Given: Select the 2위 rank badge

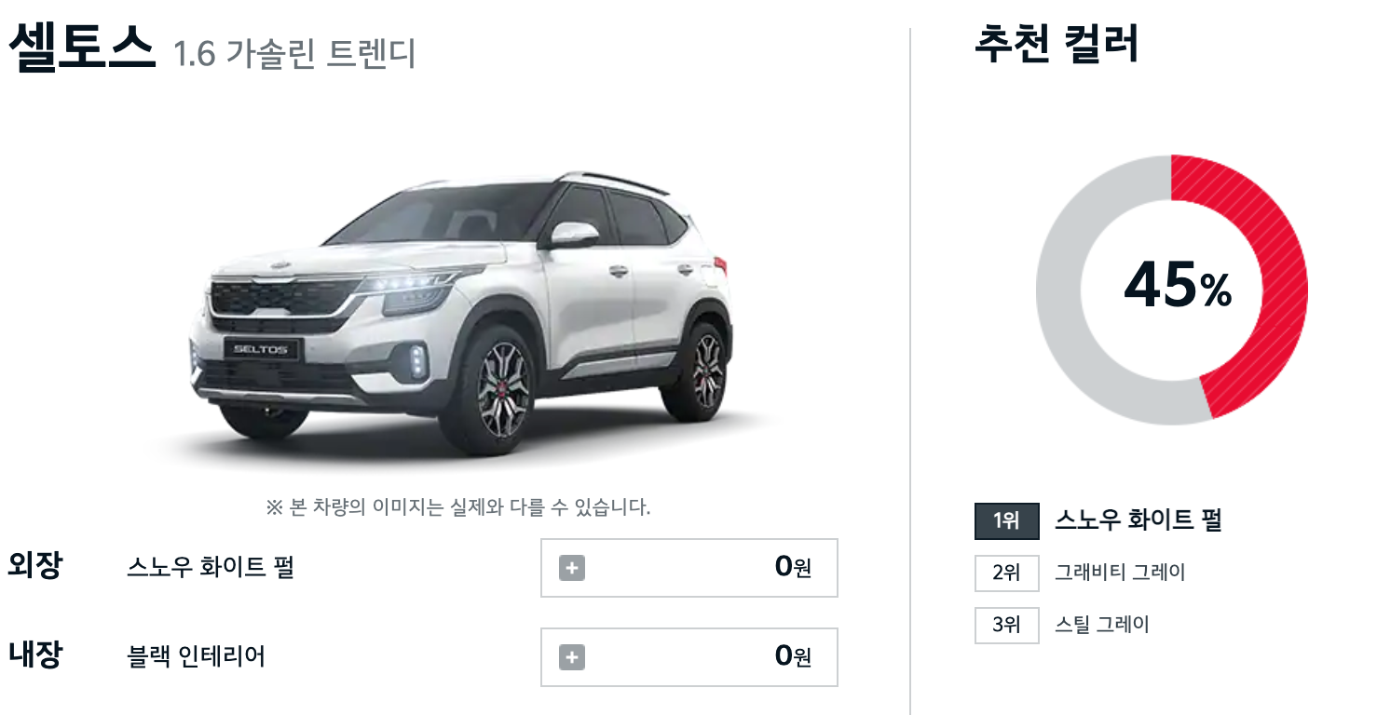Looking at the screenshot, I should [1006, 573].
